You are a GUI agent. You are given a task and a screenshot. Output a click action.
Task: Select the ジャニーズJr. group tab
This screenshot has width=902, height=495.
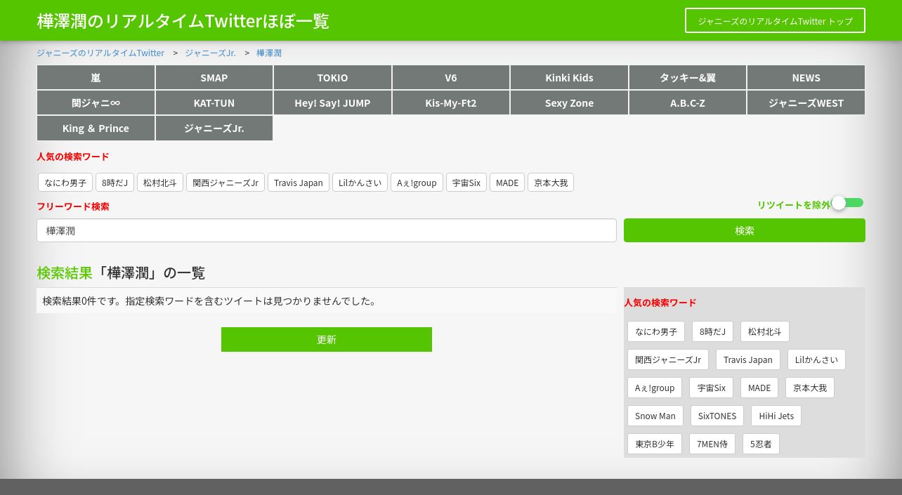(214, 128)
